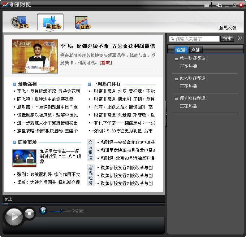Open +闫莉：止跌之后才能谈回升 item
The width and height of the screenshot is (246, 237).
(122, 107)
